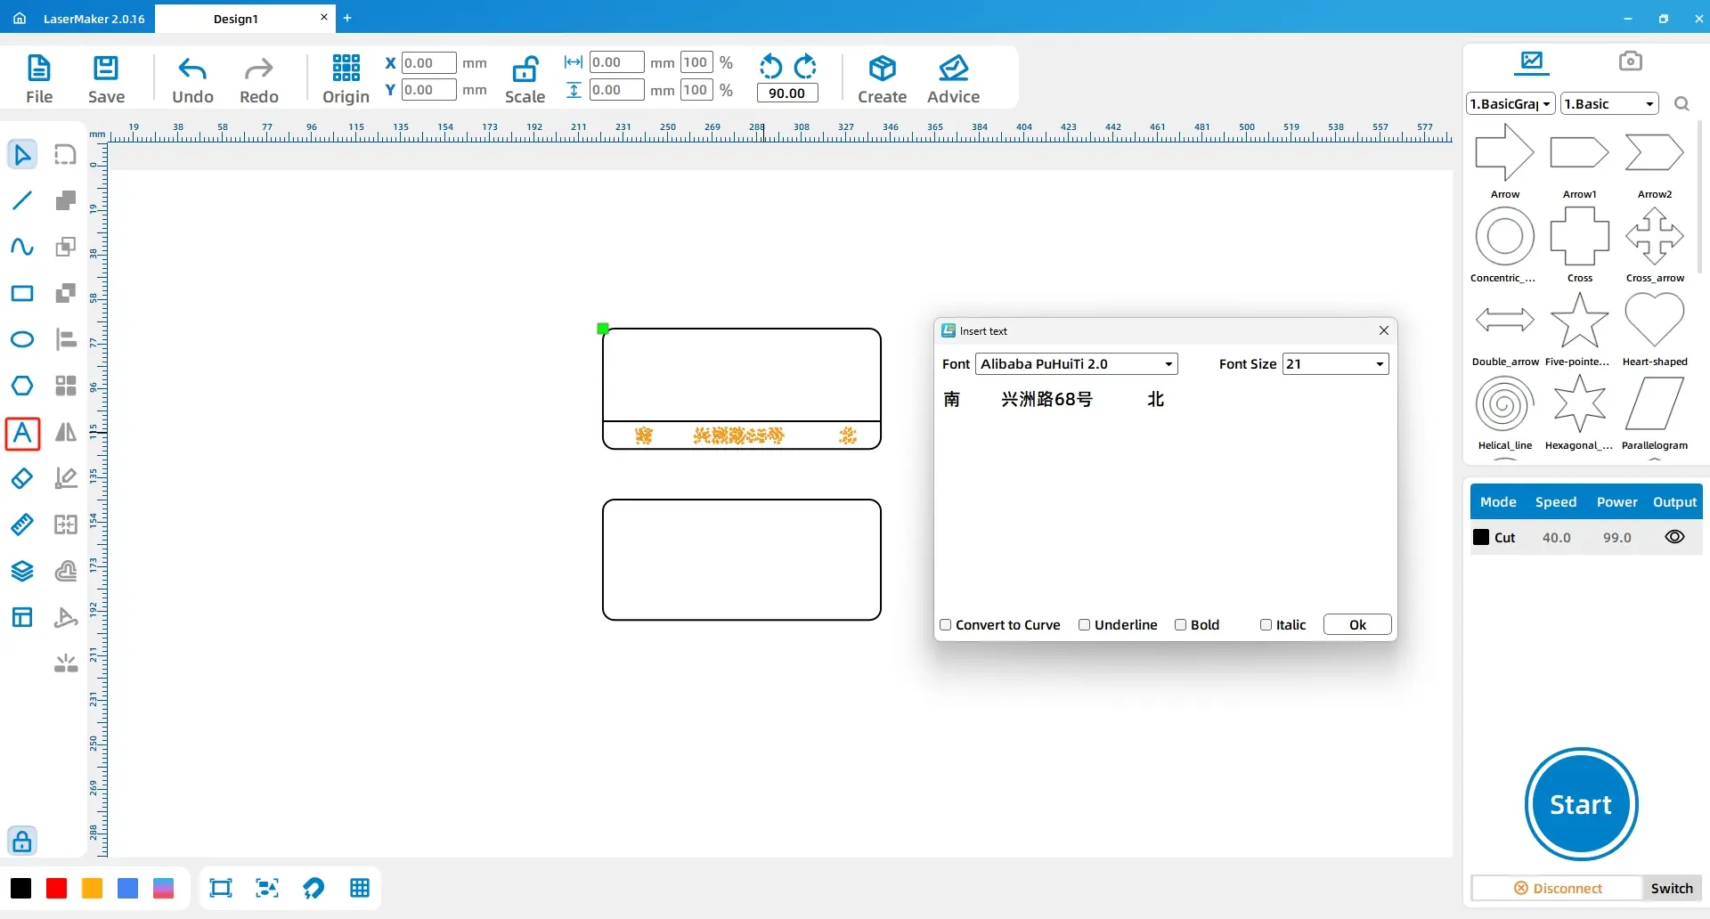Save the current design

106,78
